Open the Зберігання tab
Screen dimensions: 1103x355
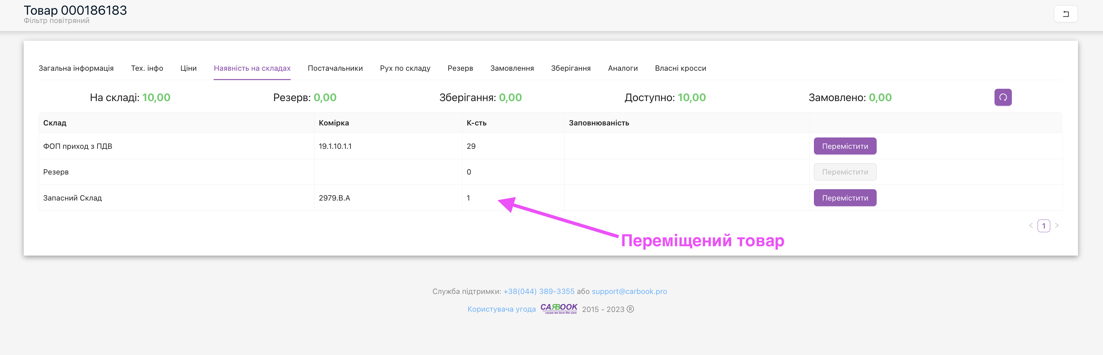tap(570, 68)
